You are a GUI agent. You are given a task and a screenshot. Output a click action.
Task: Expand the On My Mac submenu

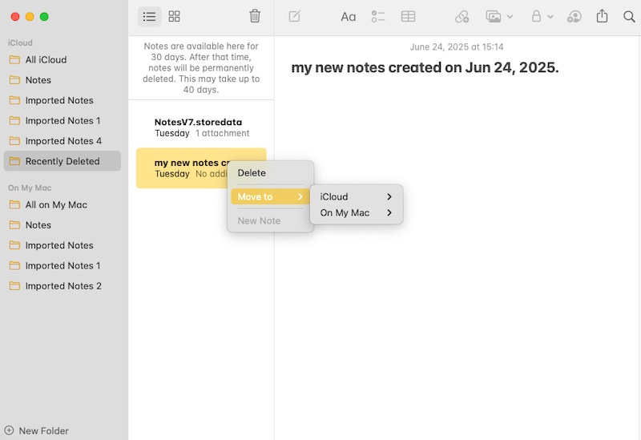pos(356,213)
